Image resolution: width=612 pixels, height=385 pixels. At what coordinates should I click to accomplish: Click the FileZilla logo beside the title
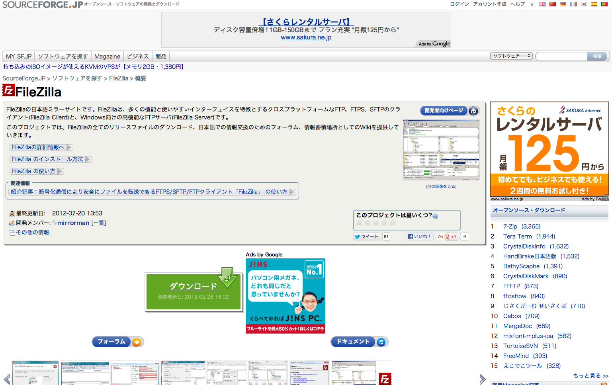(9, 90)
